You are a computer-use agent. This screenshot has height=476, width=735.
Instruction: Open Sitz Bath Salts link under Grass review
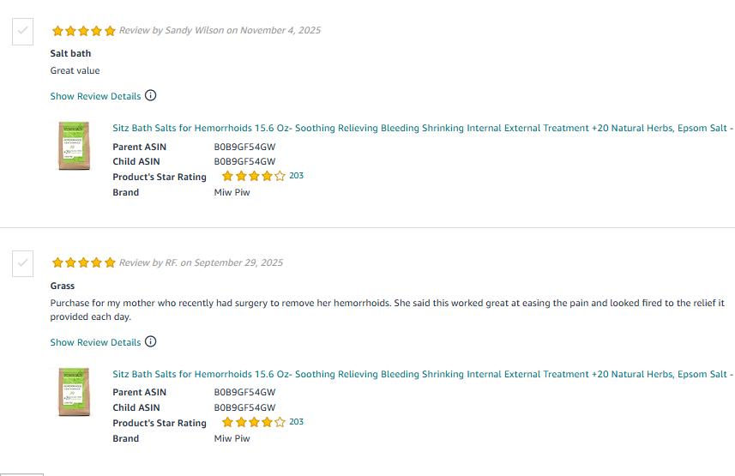coord(422,375)
